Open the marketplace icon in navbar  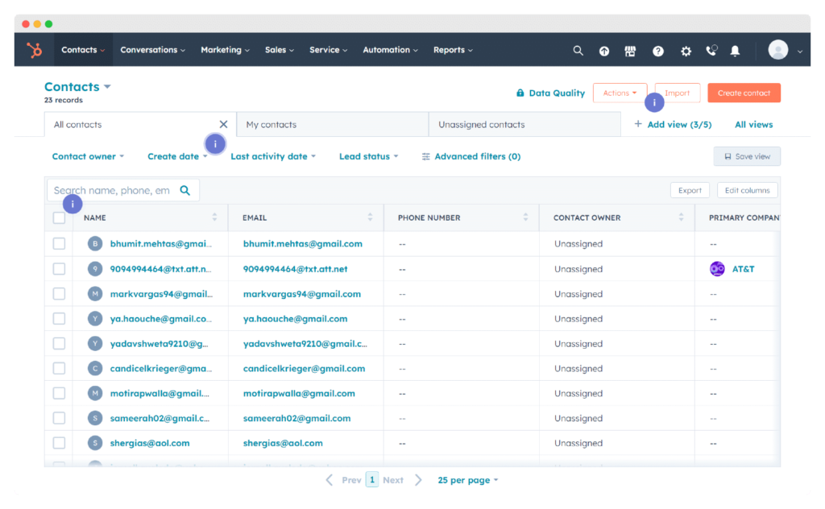click(x=630, y=51)
